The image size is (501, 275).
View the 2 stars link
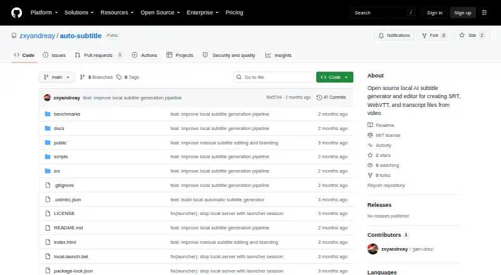pos(379,156)
